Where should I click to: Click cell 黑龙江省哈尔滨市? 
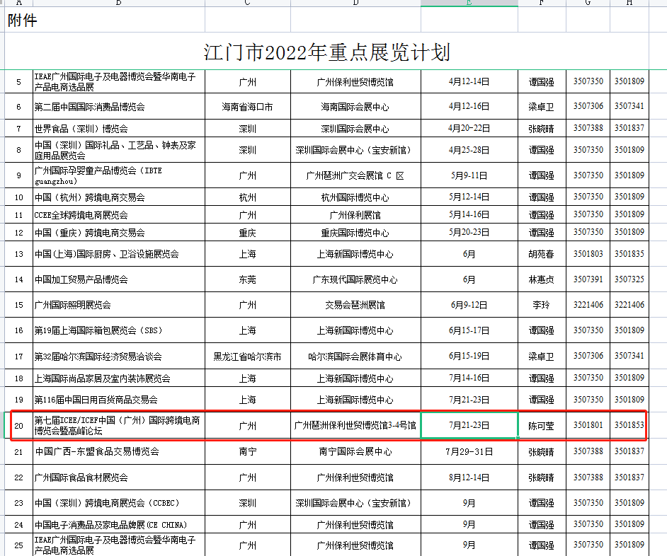(248, 357)
